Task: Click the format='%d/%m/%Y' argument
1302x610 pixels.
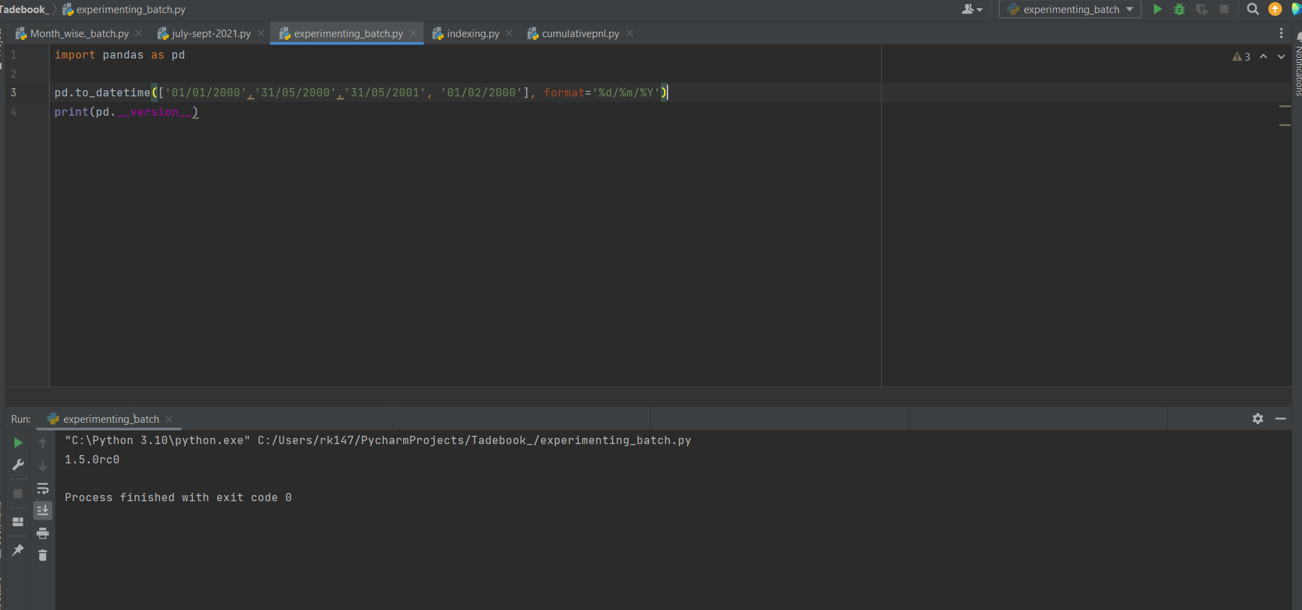Action: (601, 92)
